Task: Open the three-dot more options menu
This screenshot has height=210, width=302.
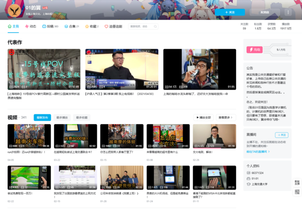Action: click(288, 12)
